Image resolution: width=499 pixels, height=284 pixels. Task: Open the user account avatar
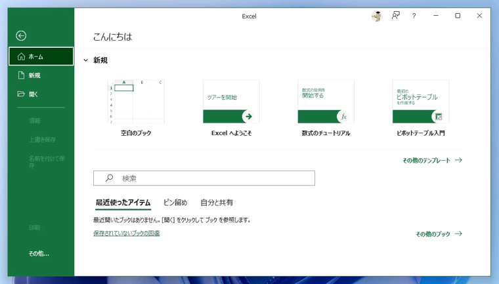click(377, 16)
